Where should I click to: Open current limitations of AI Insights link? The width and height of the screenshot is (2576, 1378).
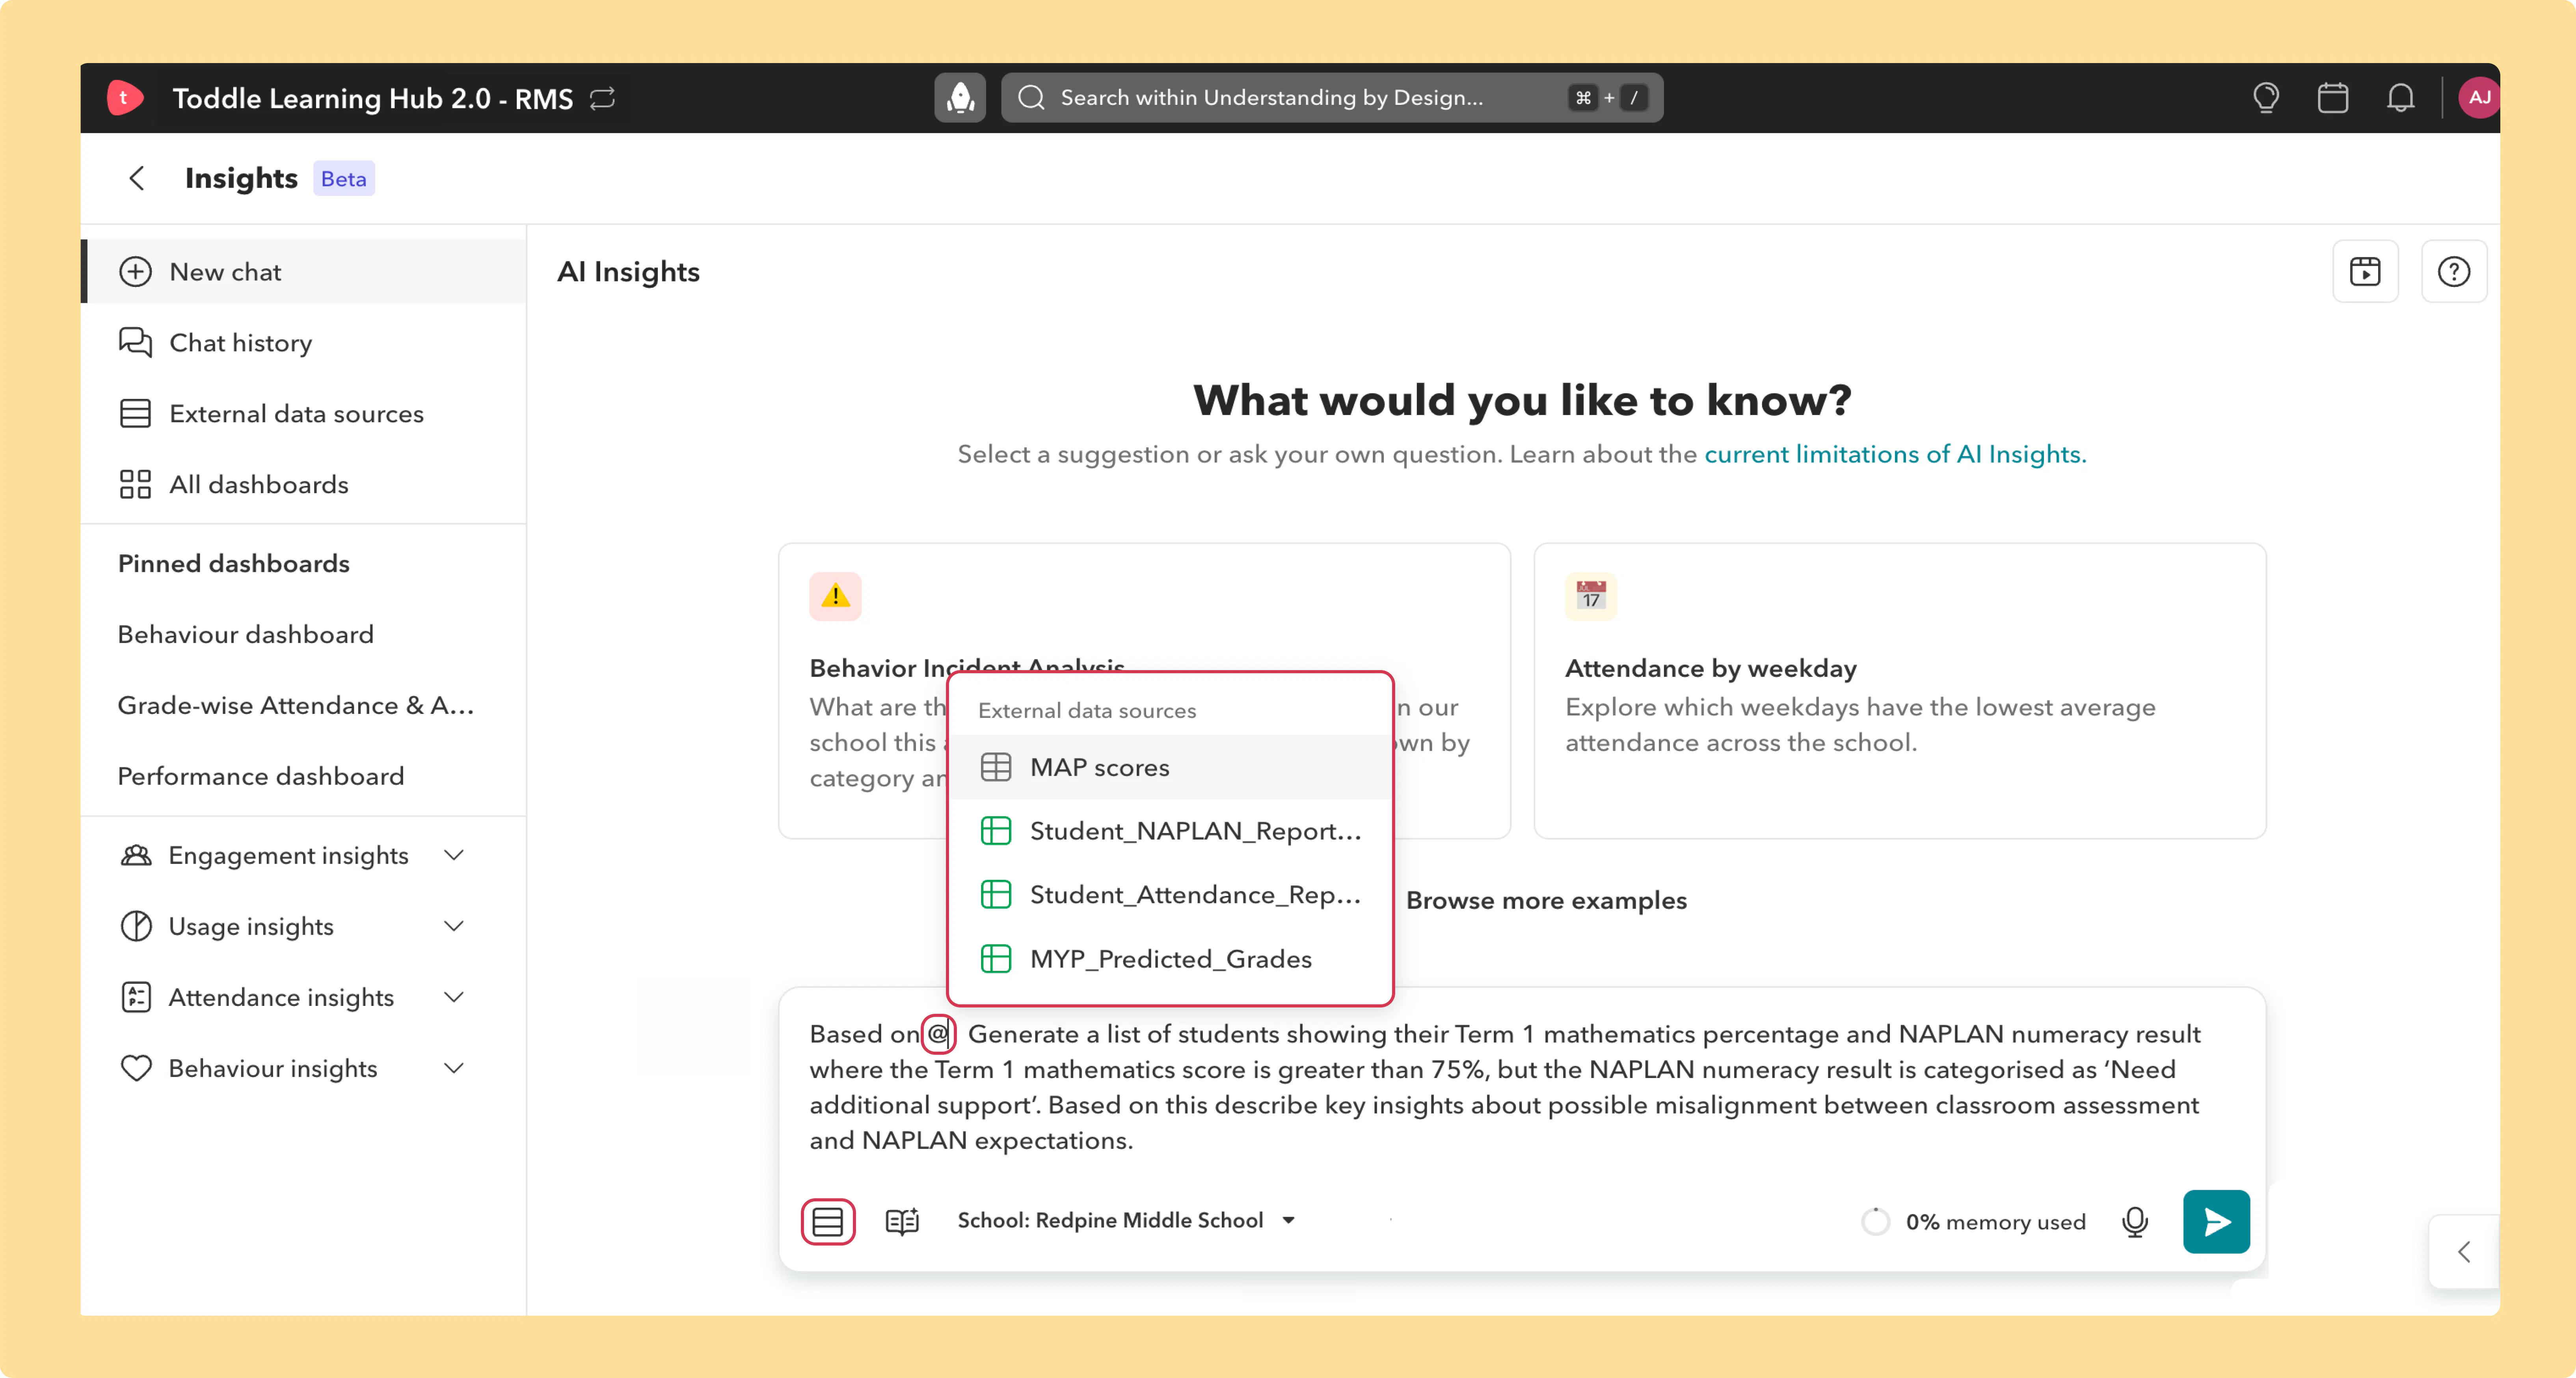click(x=1895, y=454)
